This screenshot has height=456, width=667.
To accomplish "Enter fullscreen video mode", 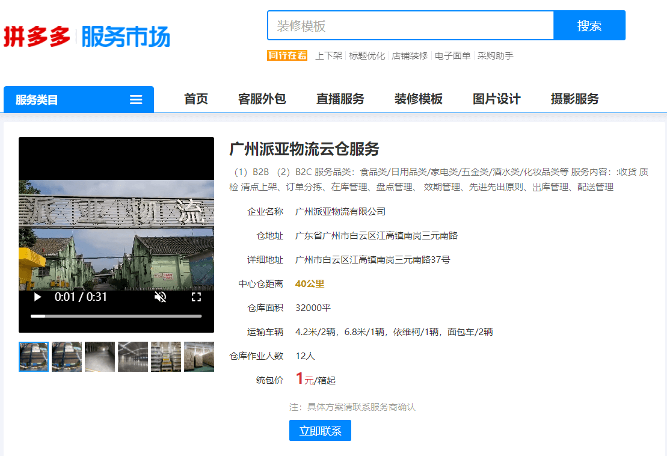I will point(196,297).
